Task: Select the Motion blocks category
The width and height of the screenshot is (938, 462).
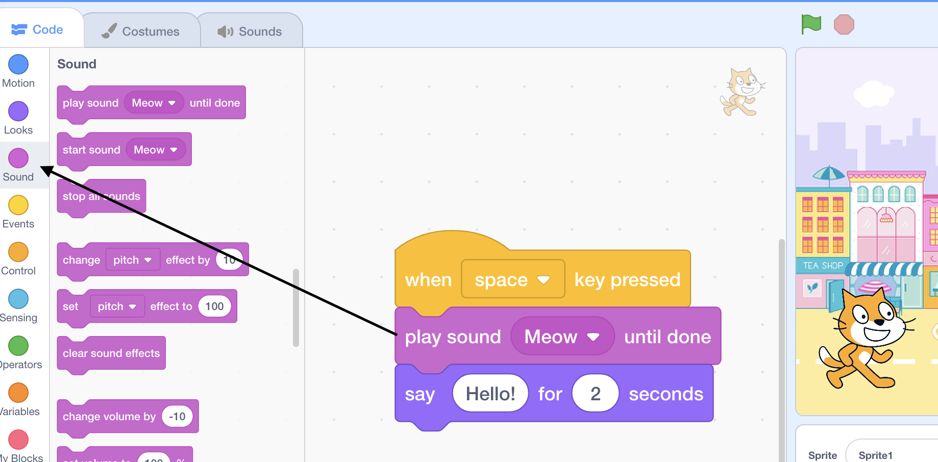Action: (18, 70)
